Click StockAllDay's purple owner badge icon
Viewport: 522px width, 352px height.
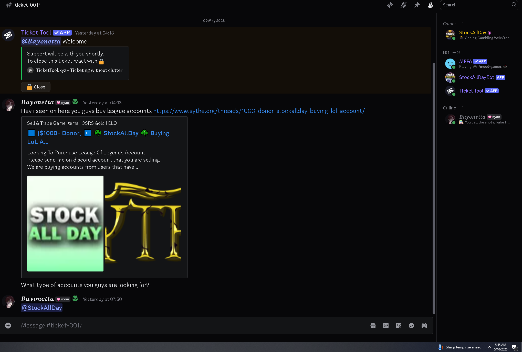pos(489,33)
